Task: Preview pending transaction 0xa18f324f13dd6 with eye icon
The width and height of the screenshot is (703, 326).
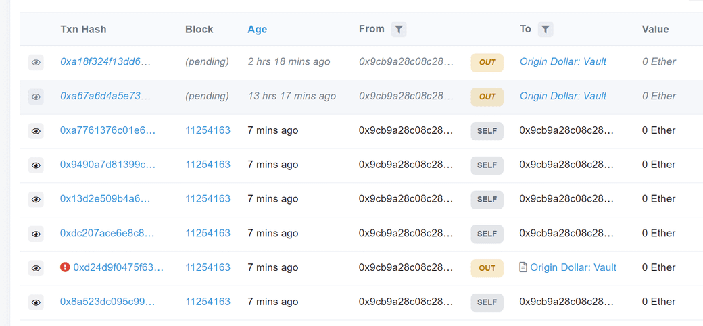Action: click(36, 62)
